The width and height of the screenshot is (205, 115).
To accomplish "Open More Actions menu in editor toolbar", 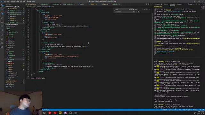I will pyautogui.click(x=151, y=4).
